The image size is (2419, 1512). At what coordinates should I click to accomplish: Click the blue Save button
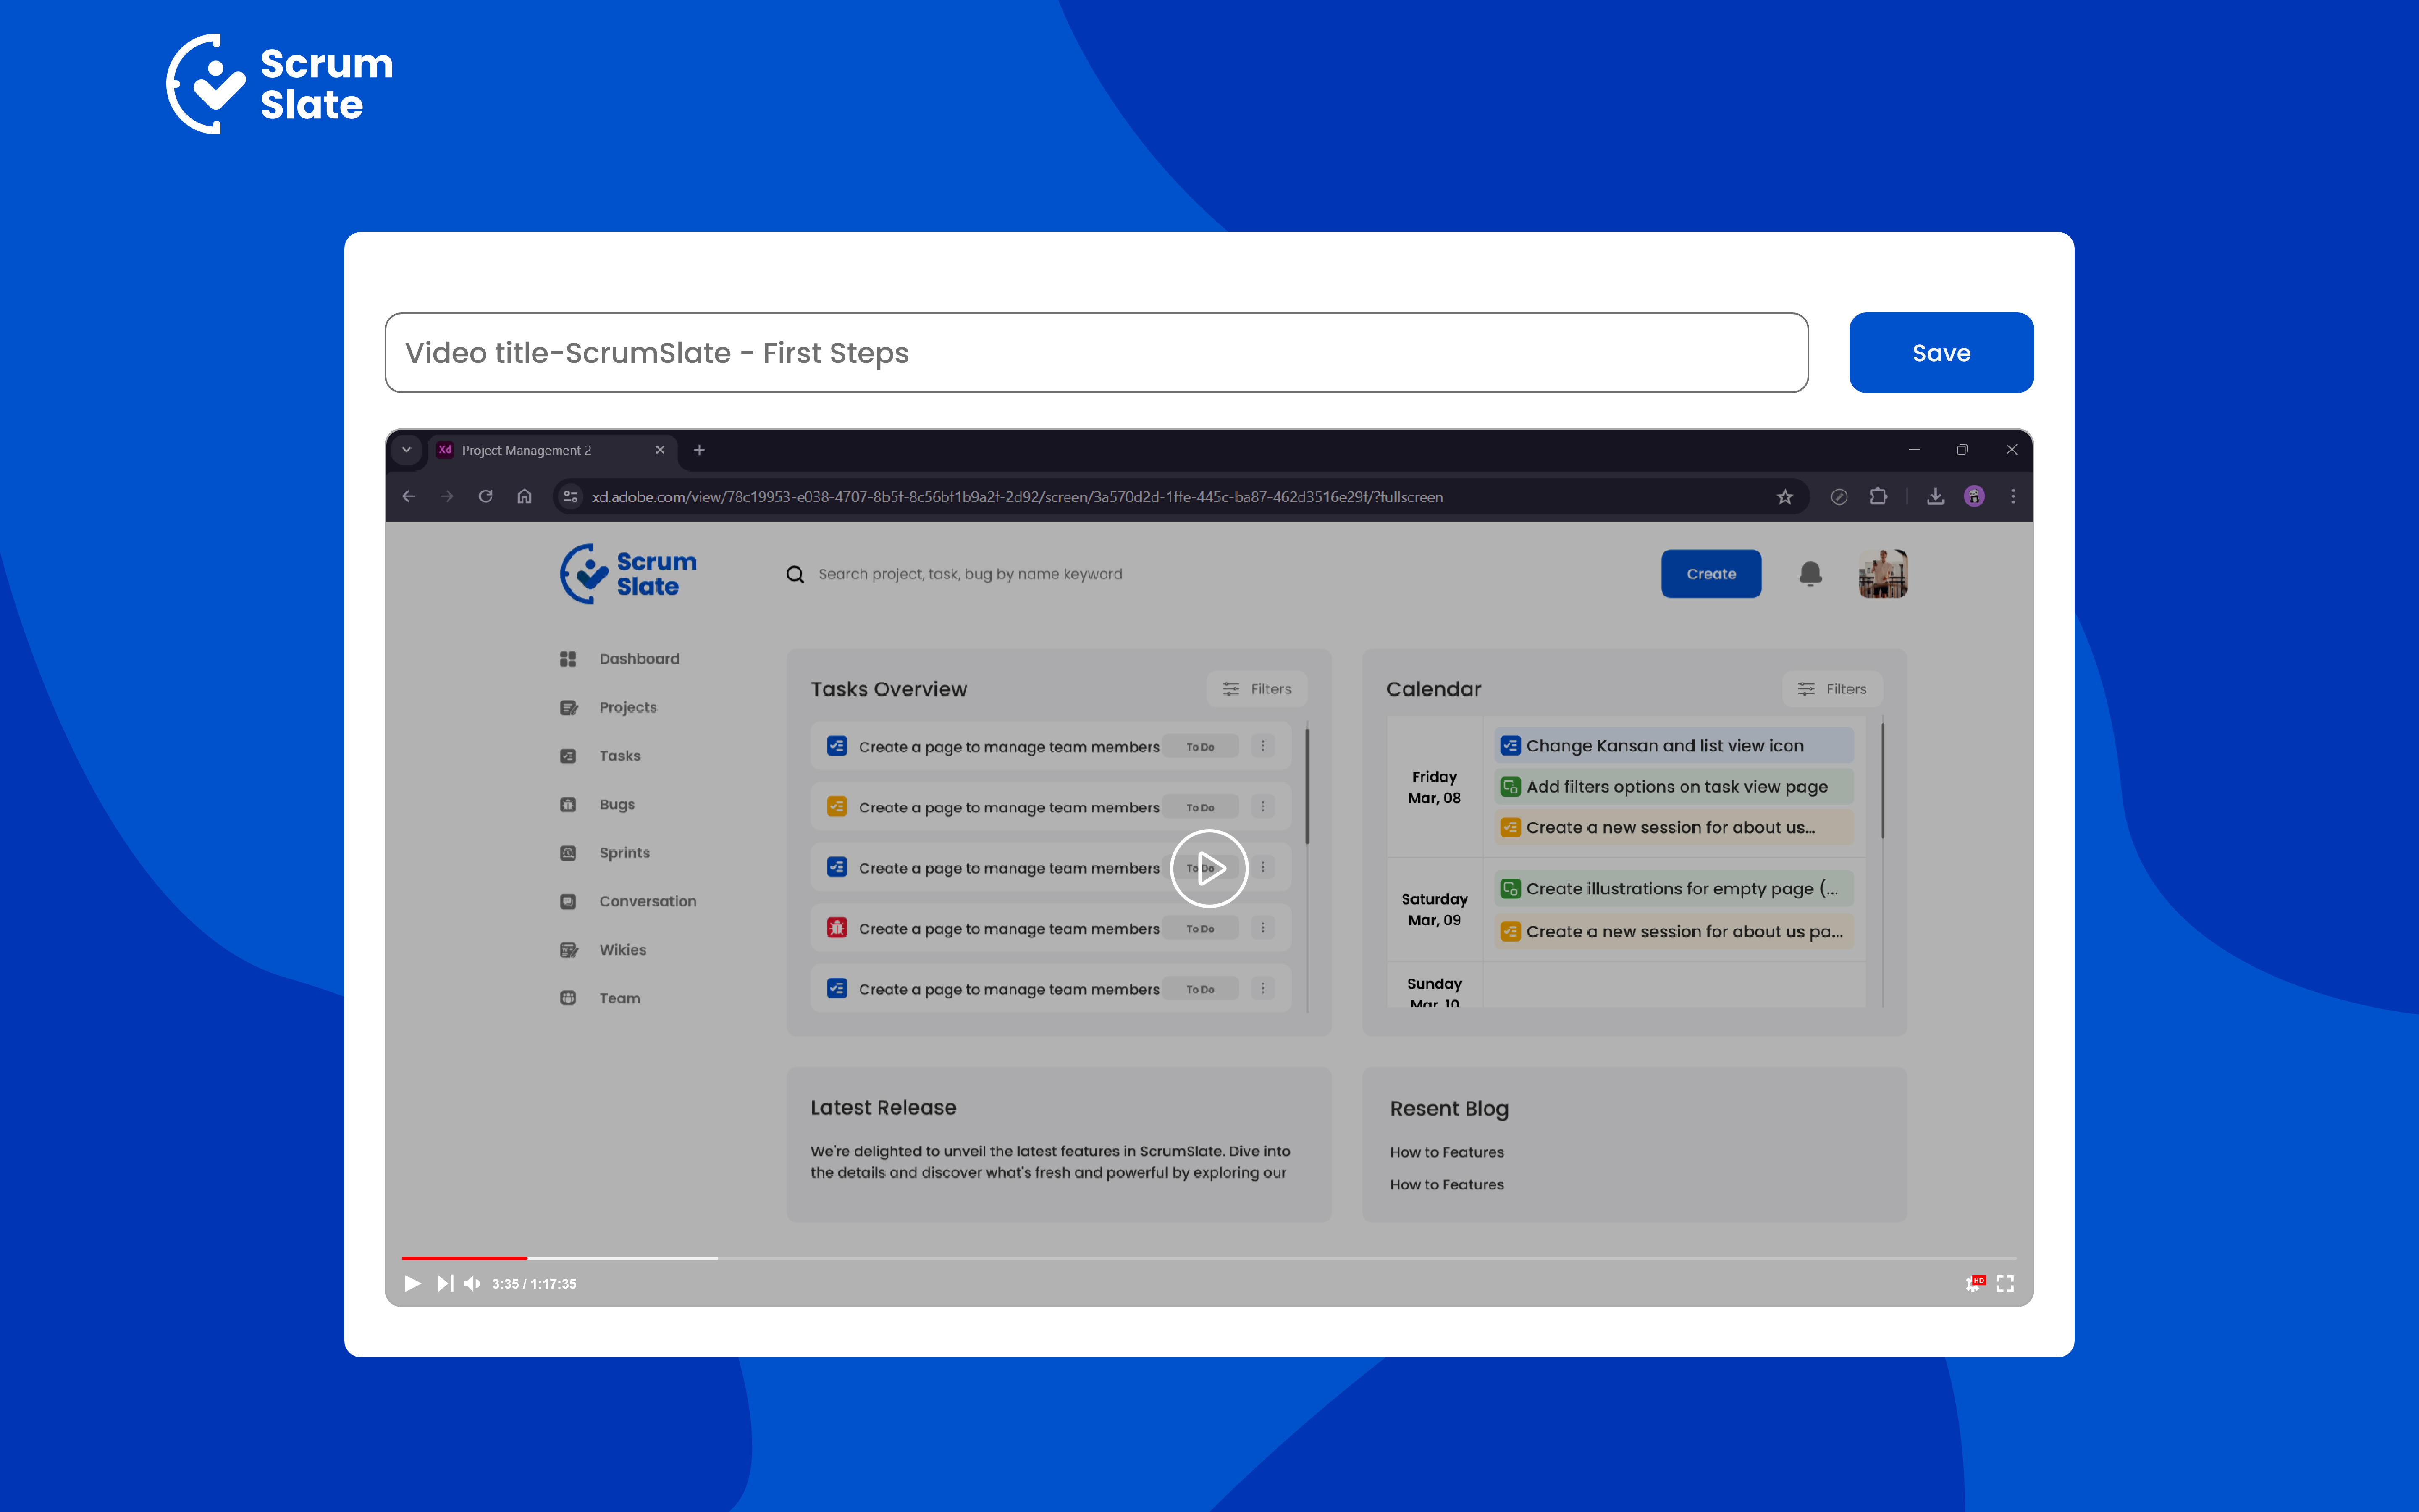(1940, 353)
